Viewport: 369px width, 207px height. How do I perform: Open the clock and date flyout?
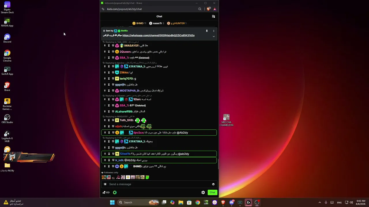click(361, 202)
